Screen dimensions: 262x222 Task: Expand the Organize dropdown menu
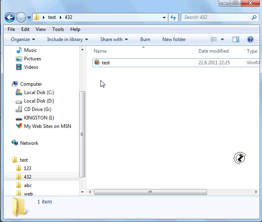tap(23, 39)
